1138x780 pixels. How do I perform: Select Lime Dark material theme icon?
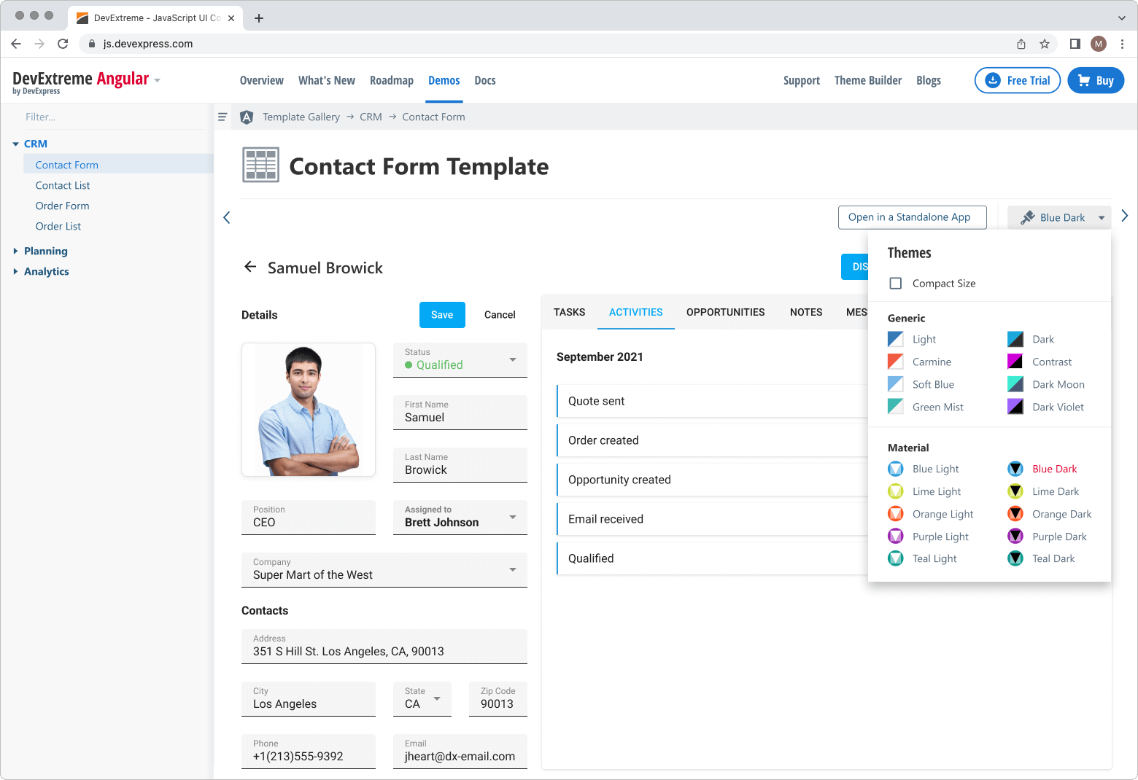(1015, 491)
